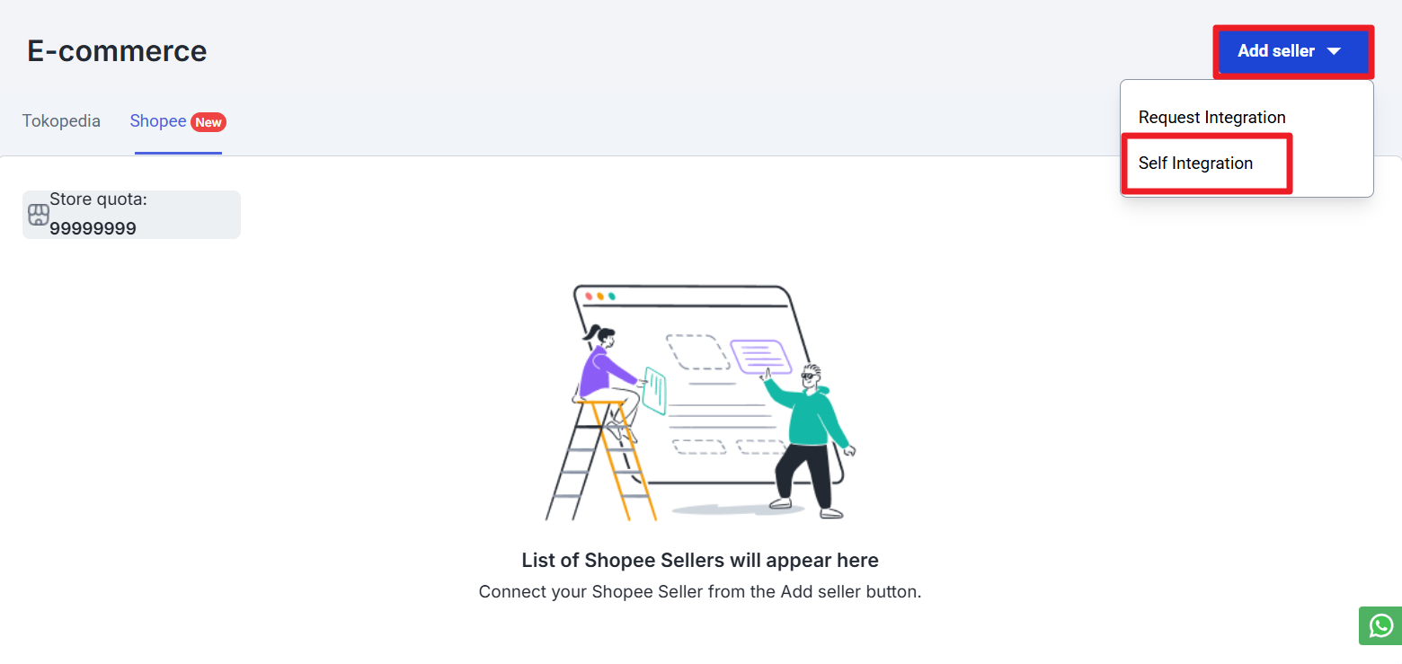Click the red New badge
This screenshot has height=664, width=1402.
[209, 122]
